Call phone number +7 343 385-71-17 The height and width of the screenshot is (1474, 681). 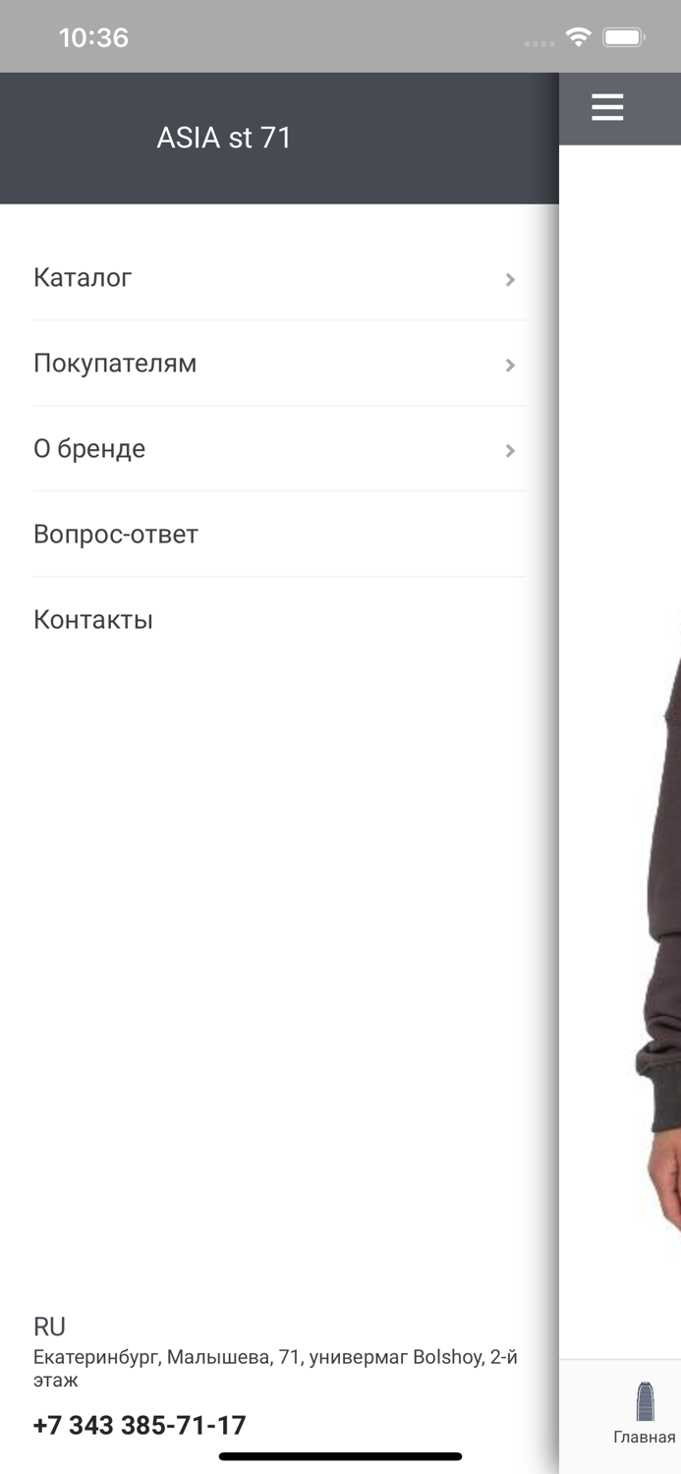coord(140,1425)
